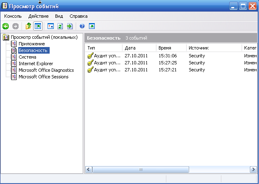
Task: Select Просмотр событий (локальных) root node
Action: (44, 37)
